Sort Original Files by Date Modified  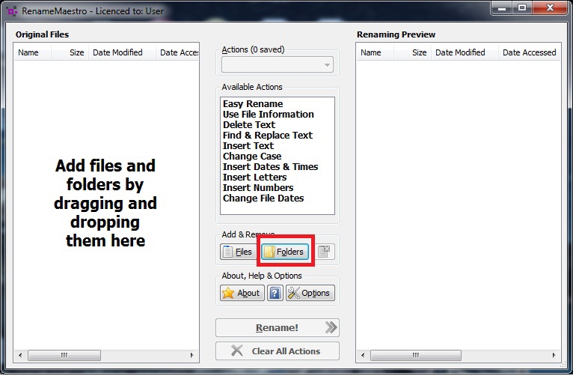[122, 52]
